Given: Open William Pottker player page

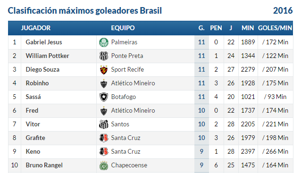Looking at the screenshot, I should coord(48,56).
